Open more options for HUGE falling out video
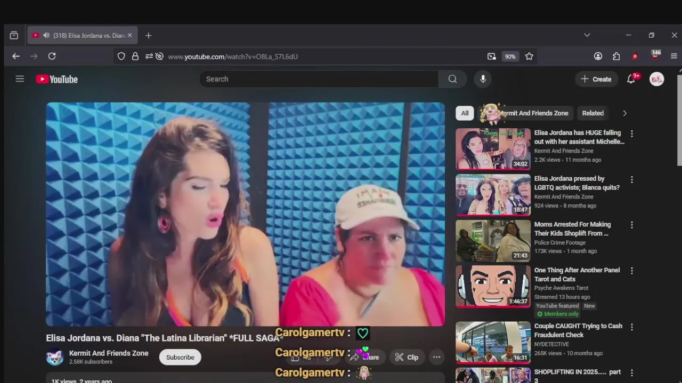This screenshot has width=682, height=383. tap(632, 134)
